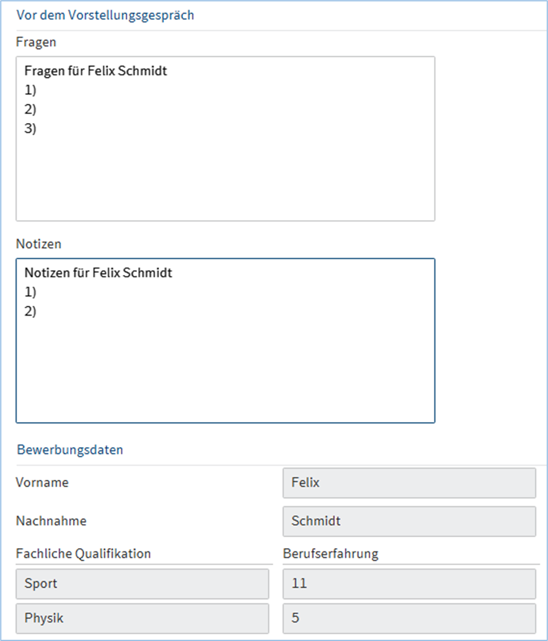Viewport: 548px width, 641px height.
Task: Click the 'Fragen für Felix Schmidt' text line
Action: (96, 71)
